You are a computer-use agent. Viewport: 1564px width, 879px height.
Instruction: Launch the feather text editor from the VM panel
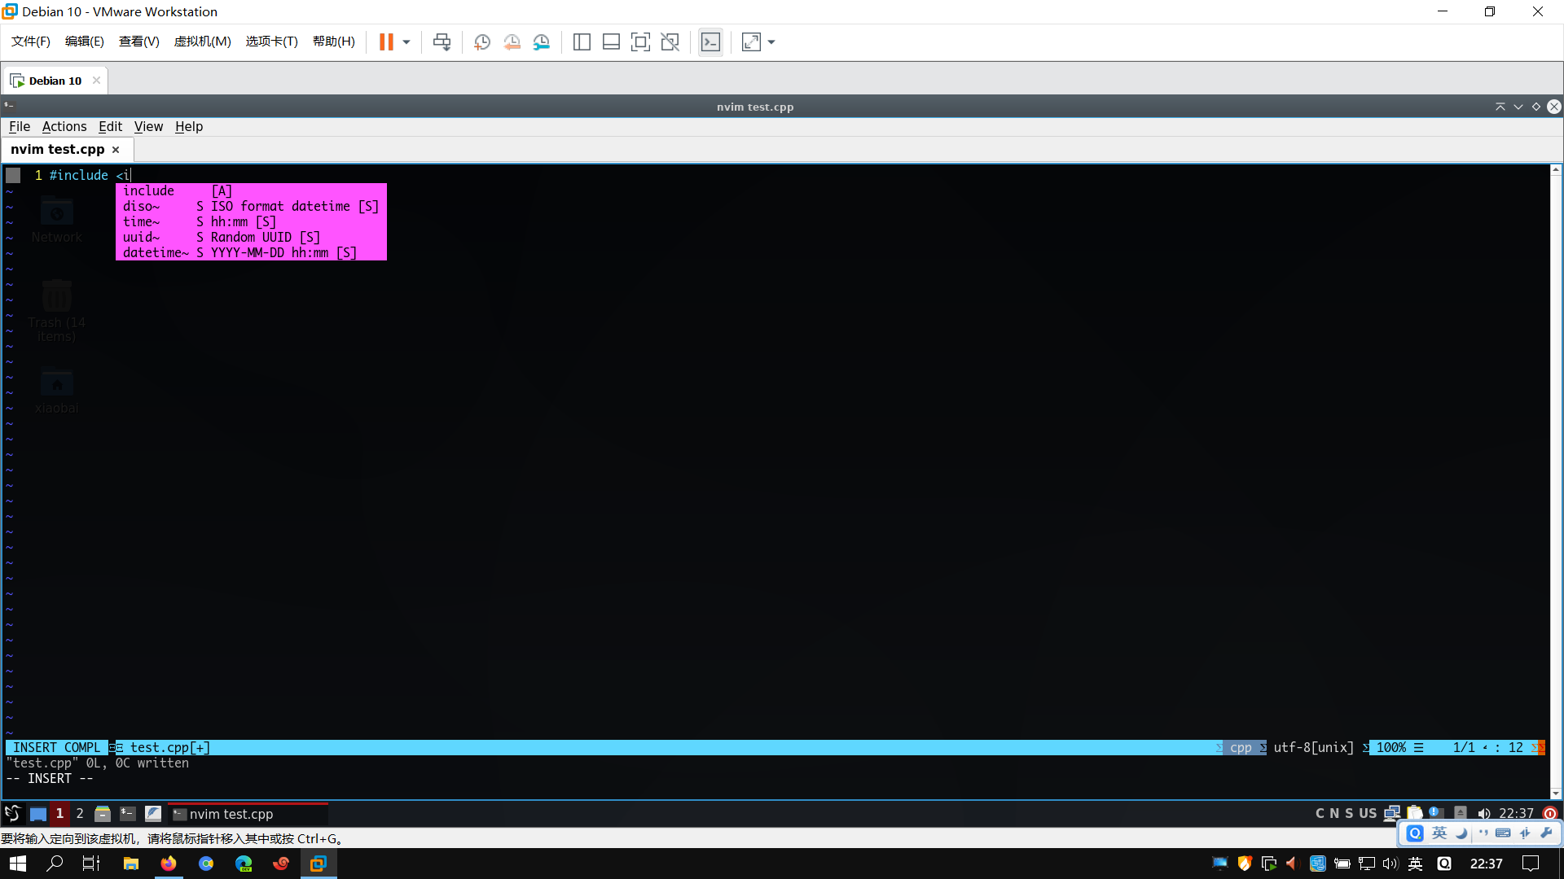click(153, 813)
